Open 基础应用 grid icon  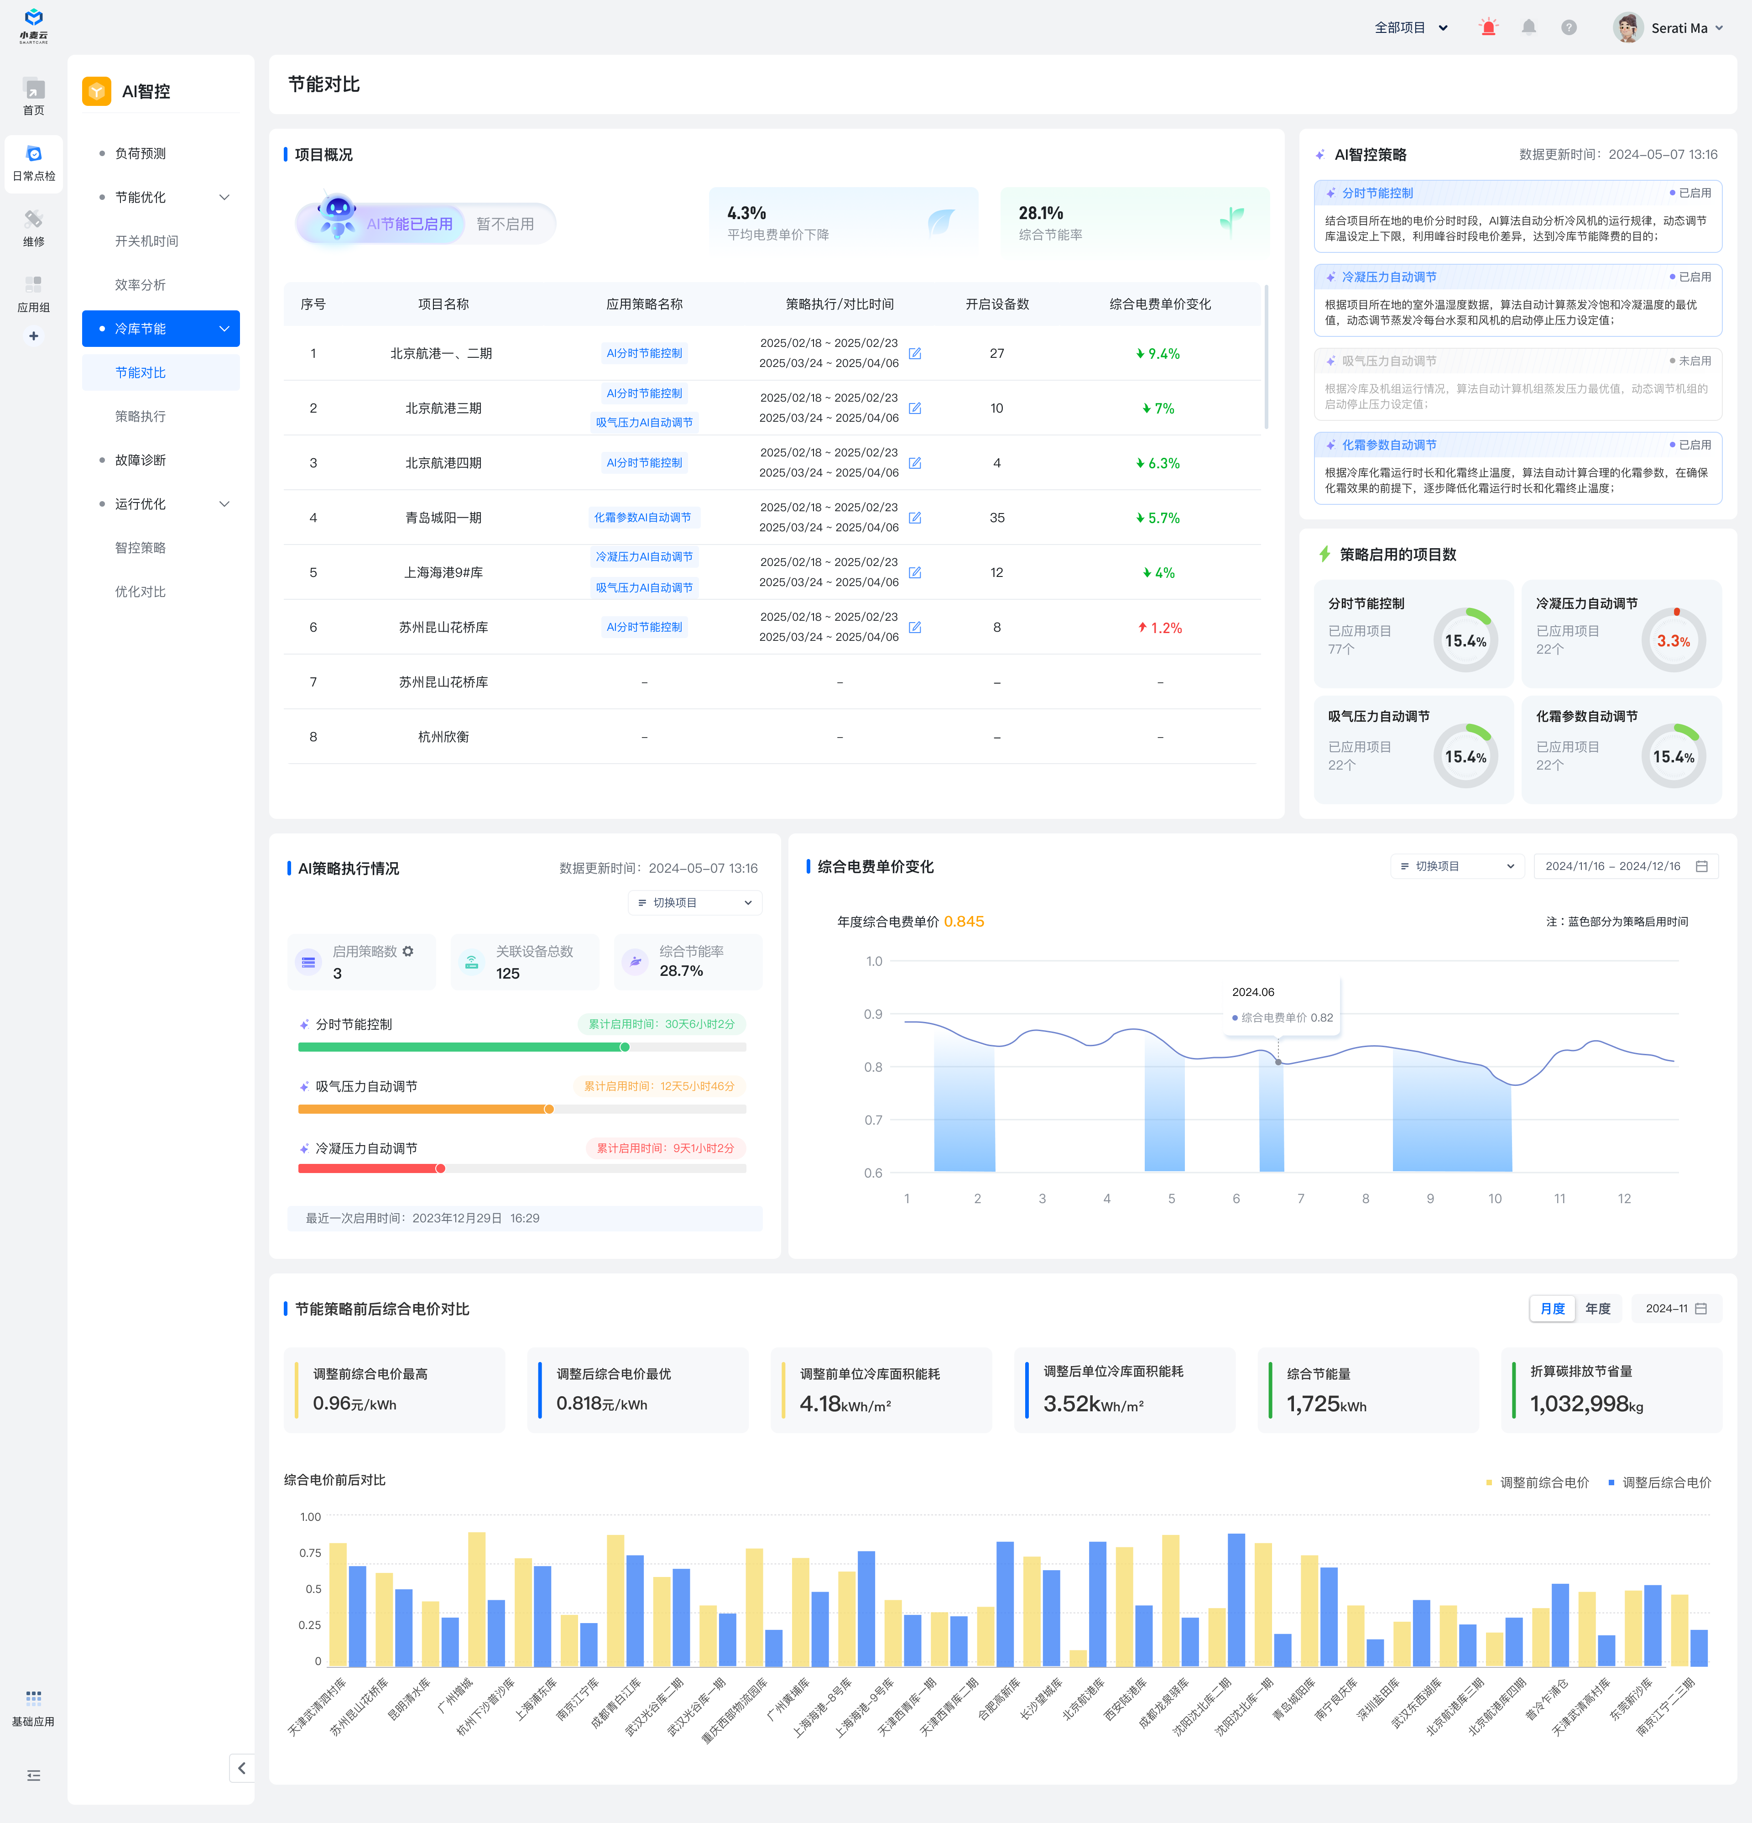[x=33, y=1698]
